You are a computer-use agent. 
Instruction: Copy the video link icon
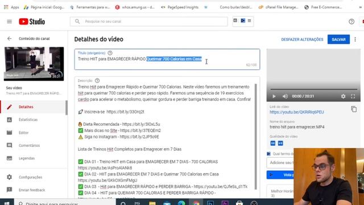pos(354,109)
